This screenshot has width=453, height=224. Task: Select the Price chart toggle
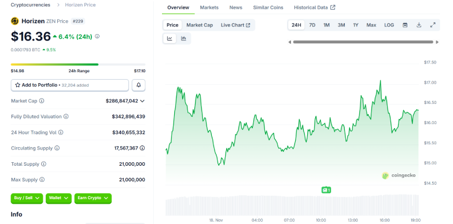pyautogui.click(x=172, y=25)
